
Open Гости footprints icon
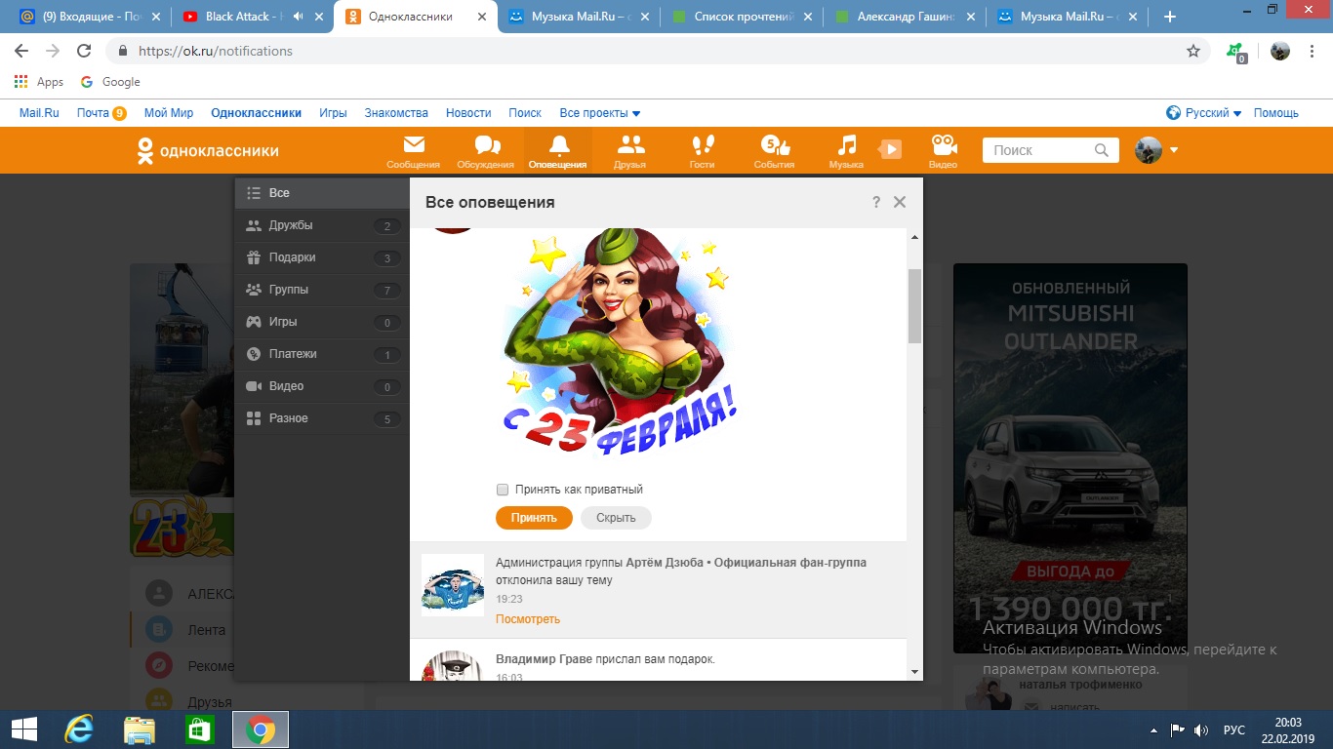702,151
